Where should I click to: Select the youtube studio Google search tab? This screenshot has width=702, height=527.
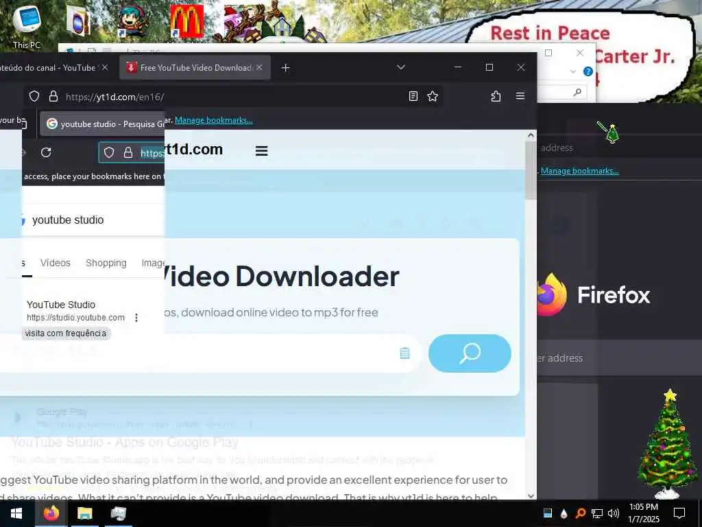(x=103, y=124)
